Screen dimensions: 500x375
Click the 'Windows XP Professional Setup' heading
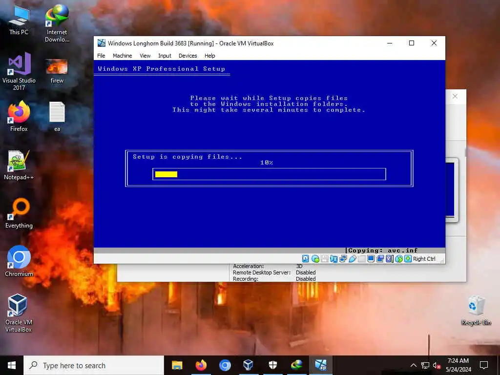click(x=161, y=68)
